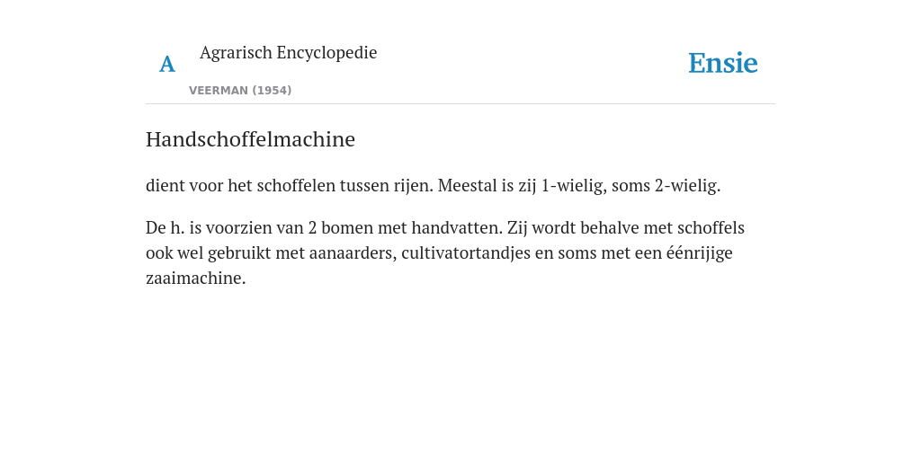Click the word 'zaaimachine.' on the last line
Image resolution: width=921 pixels, height=460 pixels.
(x=195, y=279)
